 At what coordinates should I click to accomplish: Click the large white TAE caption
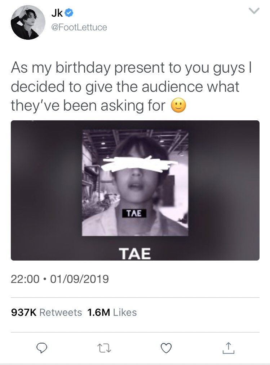[x=135, y=253]
